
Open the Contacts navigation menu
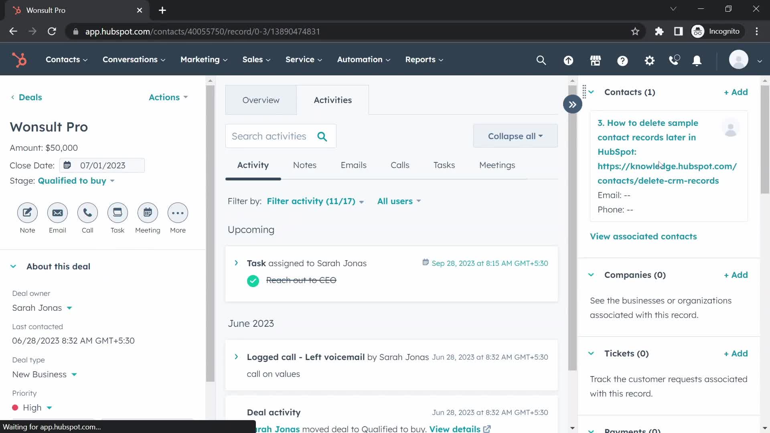pos(66,60)
